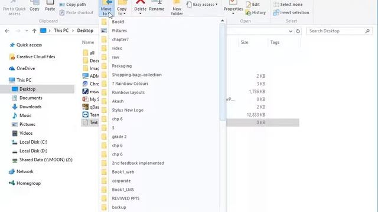The image size is (378, 212).
Task: Open Downloads in navigation pane
Action: (x=27, y=107)
